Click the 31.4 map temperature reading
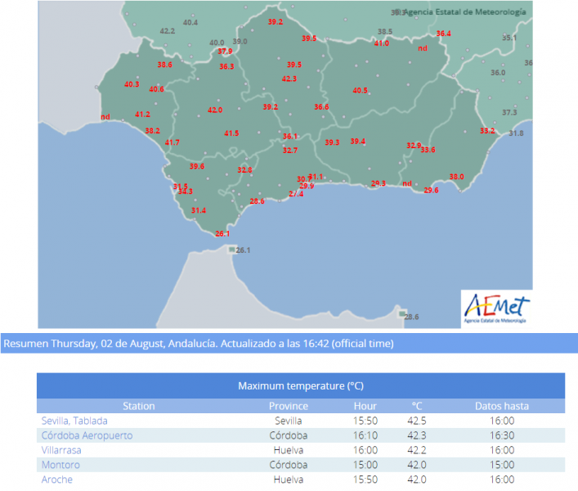Viewport: 578px width, 491px height. tap(199, 210)
